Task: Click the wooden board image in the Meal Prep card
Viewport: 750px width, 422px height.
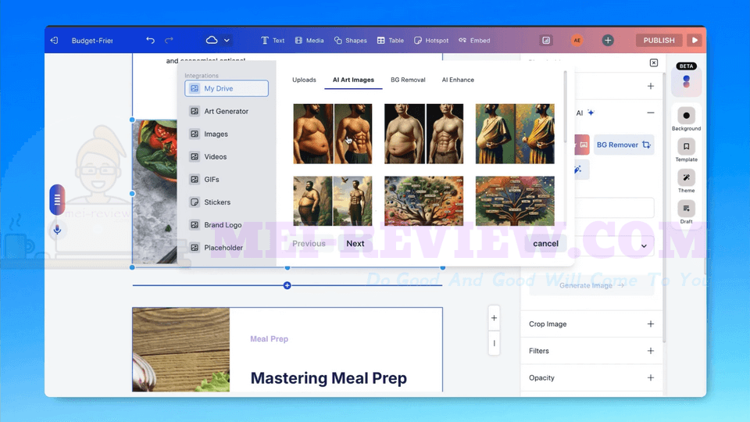Action: point(181,350)
